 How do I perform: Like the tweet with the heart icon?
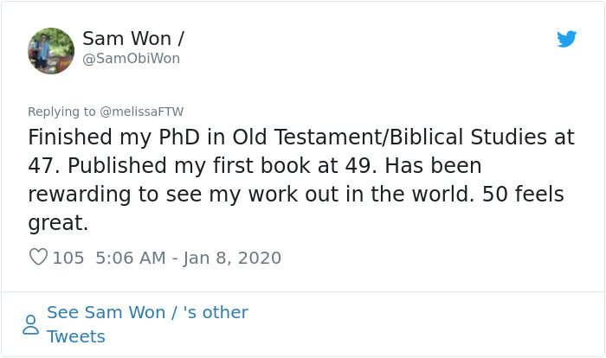(38, 257)
